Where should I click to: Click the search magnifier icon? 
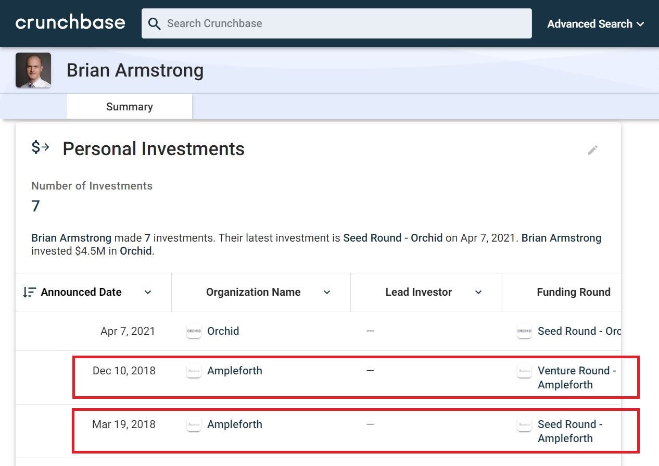[154, 23]
